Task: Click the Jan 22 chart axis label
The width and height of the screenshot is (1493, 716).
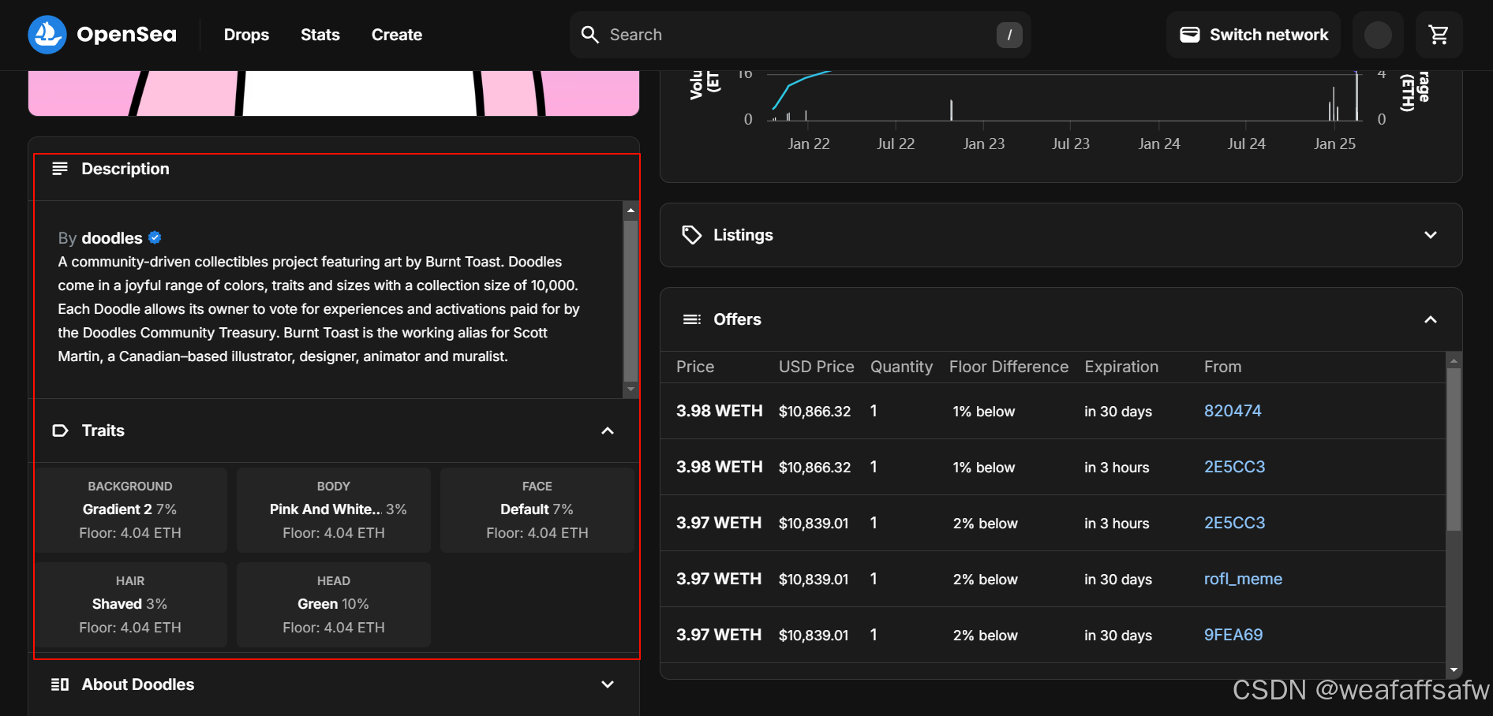Action: point(809,144)
